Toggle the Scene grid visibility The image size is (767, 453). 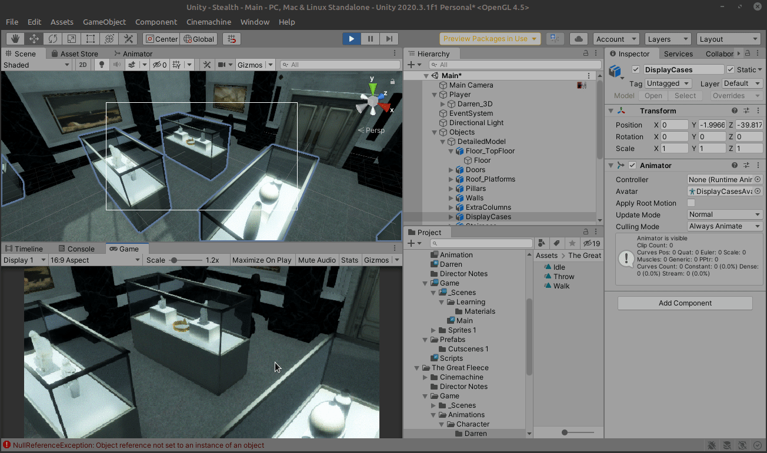[178, 65]
